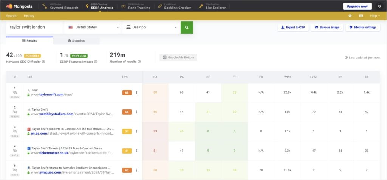Click the Upgrade now button
Viewport: 387px width, 180px height.
click(357, 6)
